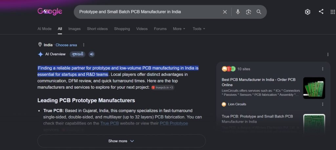Open the PCB Prototype services link
Image resolution: width=336 pixels, height=150 pixels.
click(174, 123)
